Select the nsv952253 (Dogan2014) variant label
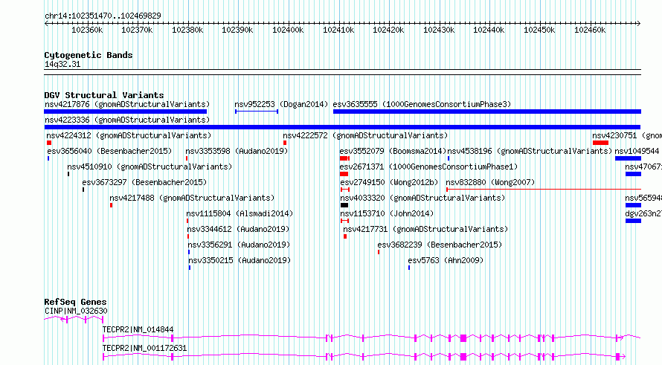The image size is (662, 365). pyautogui.click(x=281, y=104)
